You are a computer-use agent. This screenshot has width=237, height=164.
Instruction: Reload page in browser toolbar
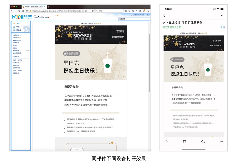(x=19, y=11)
